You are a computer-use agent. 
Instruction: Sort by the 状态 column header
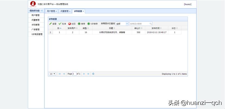(175, 28)
